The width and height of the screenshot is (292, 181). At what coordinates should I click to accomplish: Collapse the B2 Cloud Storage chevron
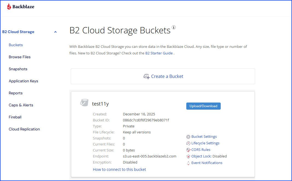[55, 32]
